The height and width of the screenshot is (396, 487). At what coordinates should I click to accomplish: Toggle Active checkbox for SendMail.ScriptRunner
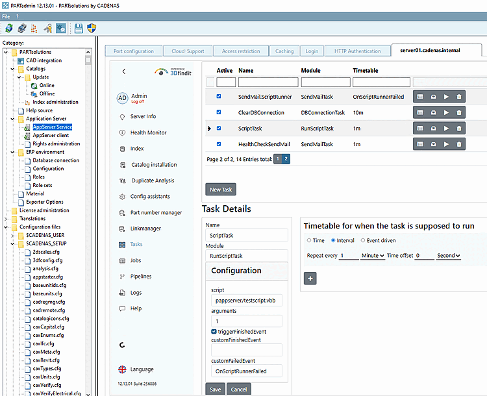click(219, 96)
